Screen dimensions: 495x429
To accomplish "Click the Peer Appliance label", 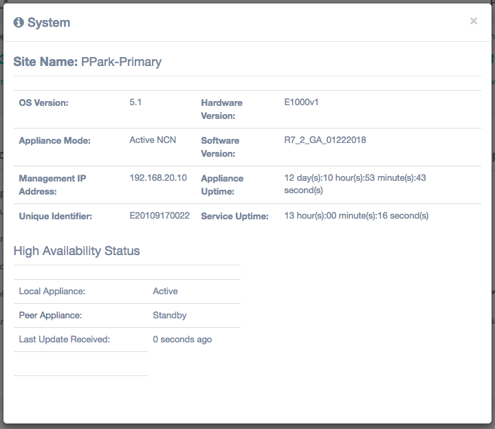I will click(x=50, y=316).
